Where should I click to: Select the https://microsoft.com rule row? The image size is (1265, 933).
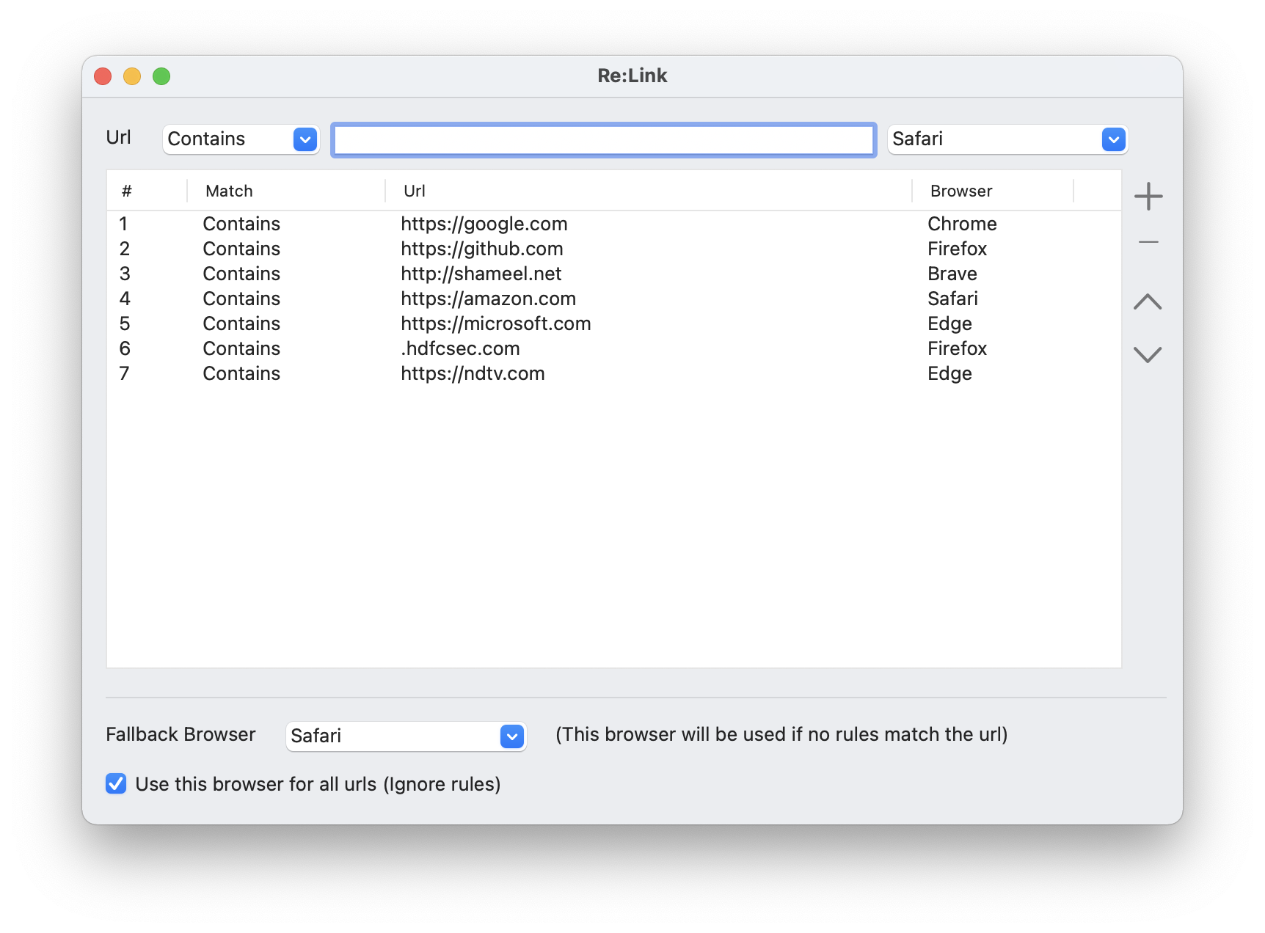click(495, 323)
